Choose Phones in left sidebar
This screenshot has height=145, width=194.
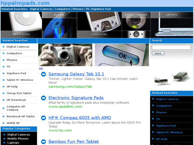[12, 60]
